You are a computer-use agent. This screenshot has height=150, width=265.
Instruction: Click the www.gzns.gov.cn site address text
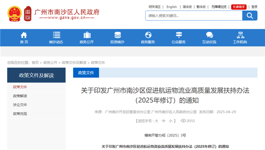[67, 18]
